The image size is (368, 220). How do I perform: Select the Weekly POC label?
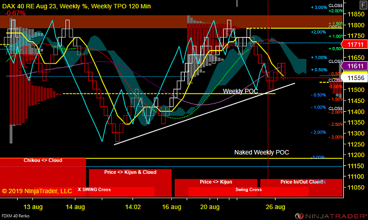click(240, 91)
